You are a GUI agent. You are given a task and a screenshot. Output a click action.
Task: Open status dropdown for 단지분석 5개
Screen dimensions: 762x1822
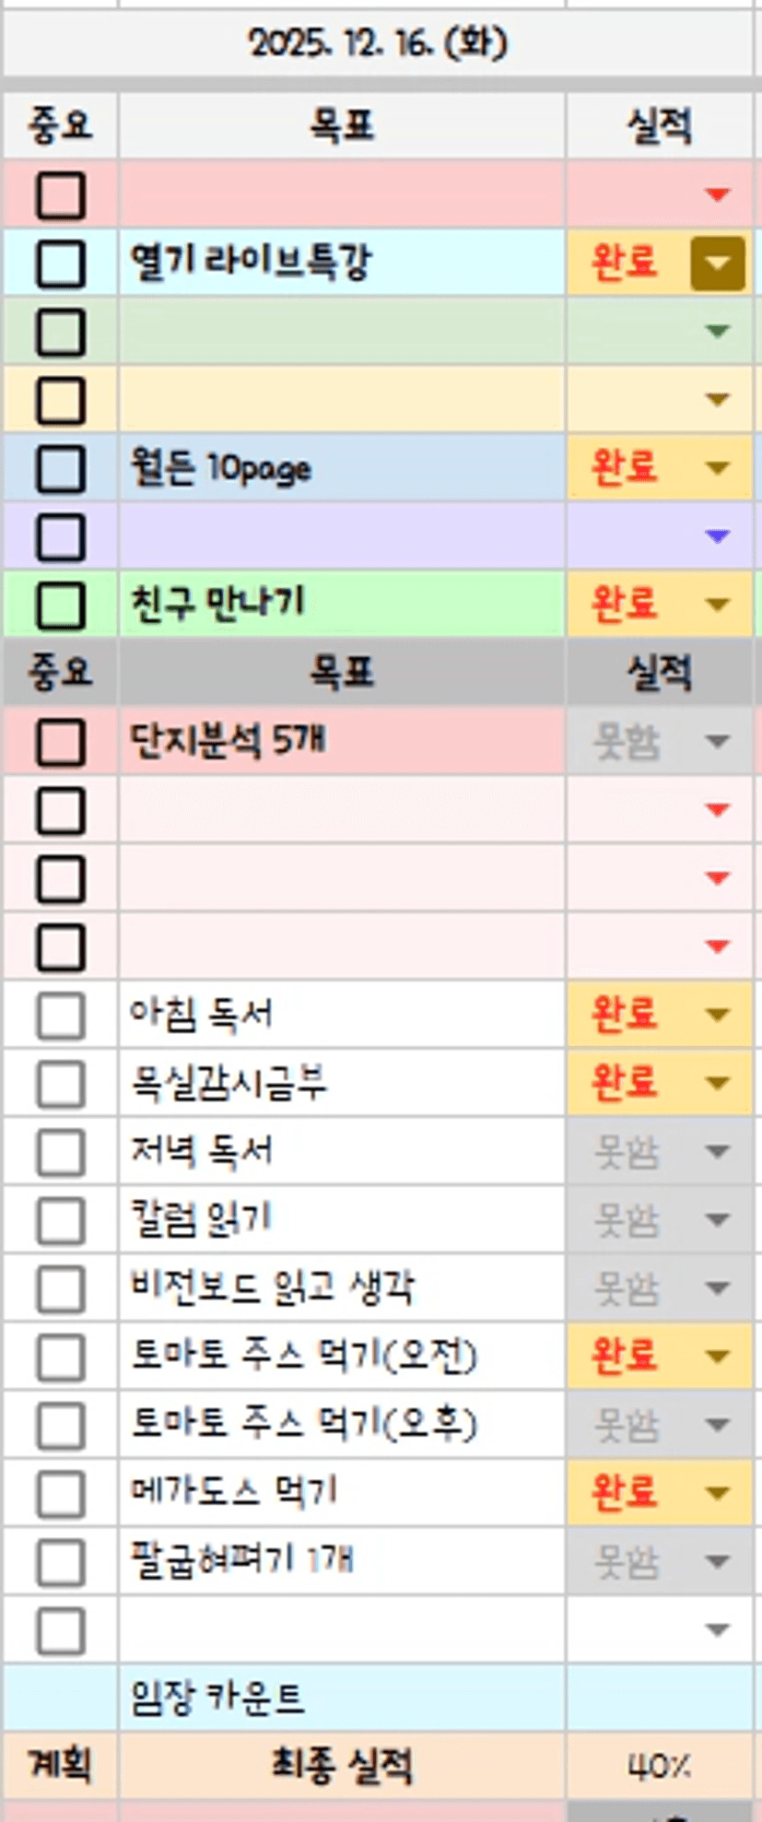tap(717, 742)
